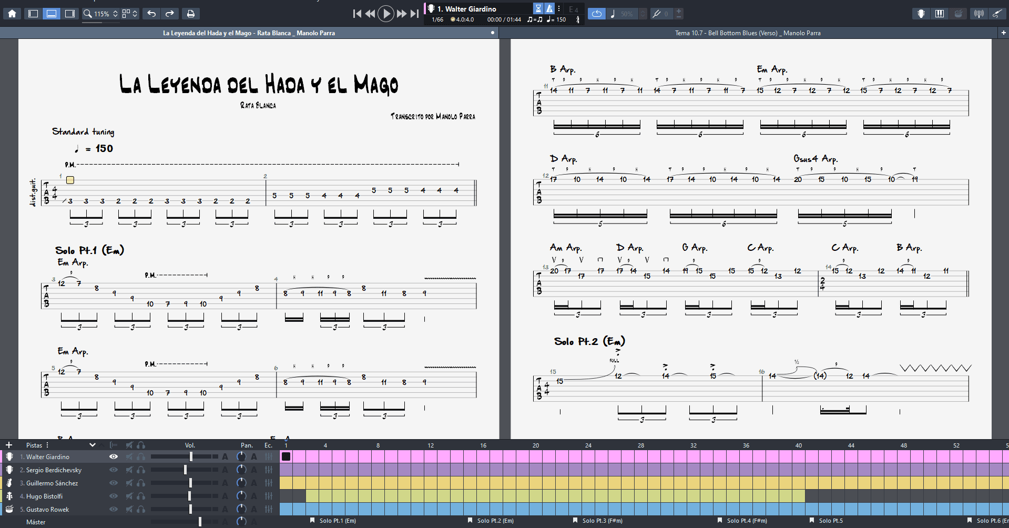1009x528 pixels.
Task: Undo the last action
Action: [x=151, y=14]
